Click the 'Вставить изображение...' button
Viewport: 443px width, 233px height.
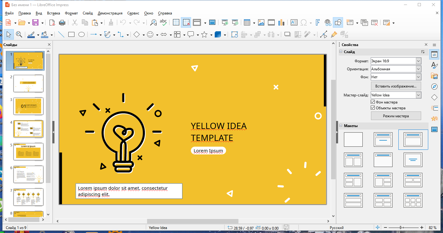(396, 86)
